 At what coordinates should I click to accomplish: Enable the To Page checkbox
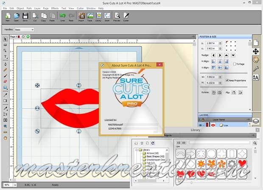click(235, 64)
